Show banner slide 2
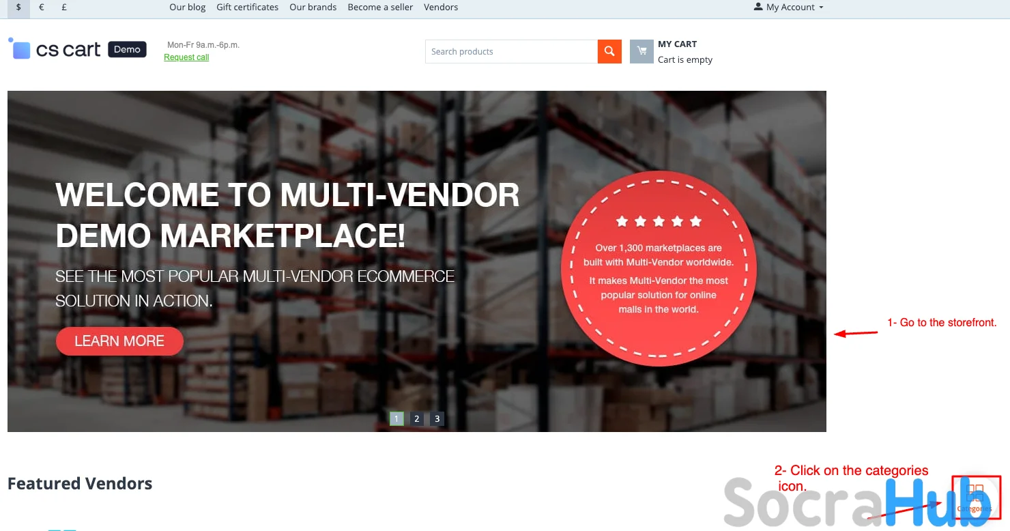 (417, 418)
